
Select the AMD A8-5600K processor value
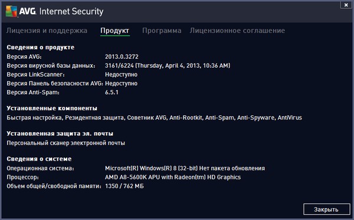[x=173, y=178]
